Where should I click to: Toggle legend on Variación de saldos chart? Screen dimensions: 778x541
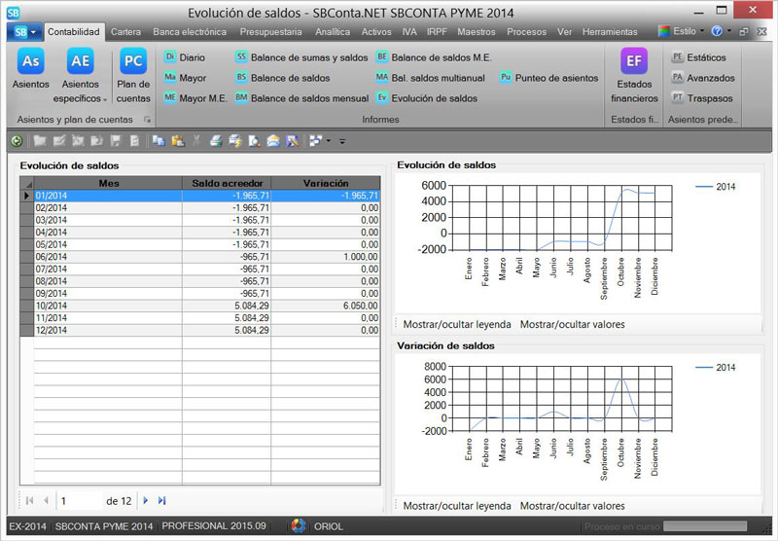click(456, 506)
